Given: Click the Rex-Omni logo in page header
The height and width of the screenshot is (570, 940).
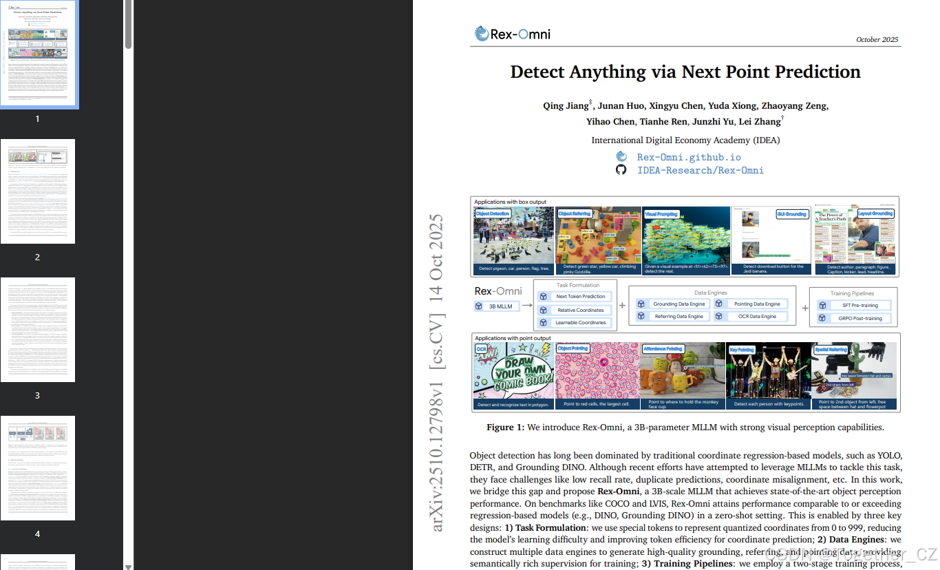Looking at the screenshot, I should click(513, 34).
